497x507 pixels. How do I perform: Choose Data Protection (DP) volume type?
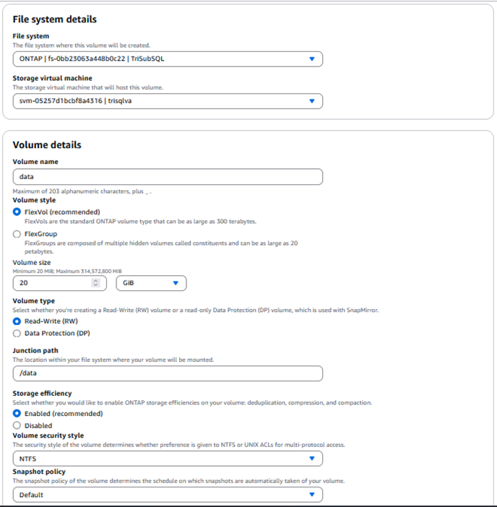[x=17, y=333]
